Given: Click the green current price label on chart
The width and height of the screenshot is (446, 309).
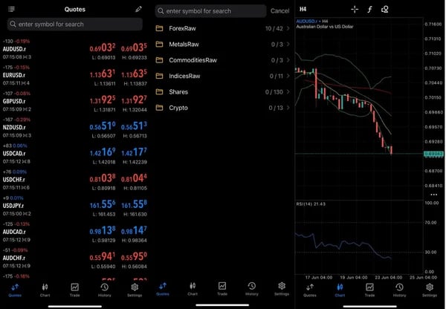Looking at the screenshot, I should click(x=433, y=154).
